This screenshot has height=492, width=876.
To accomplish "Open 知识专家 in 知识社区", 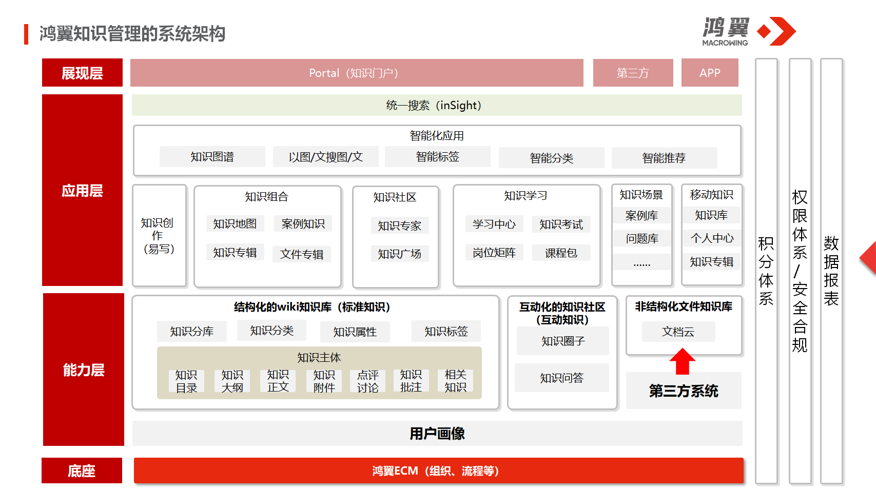I will pos(399,225).
